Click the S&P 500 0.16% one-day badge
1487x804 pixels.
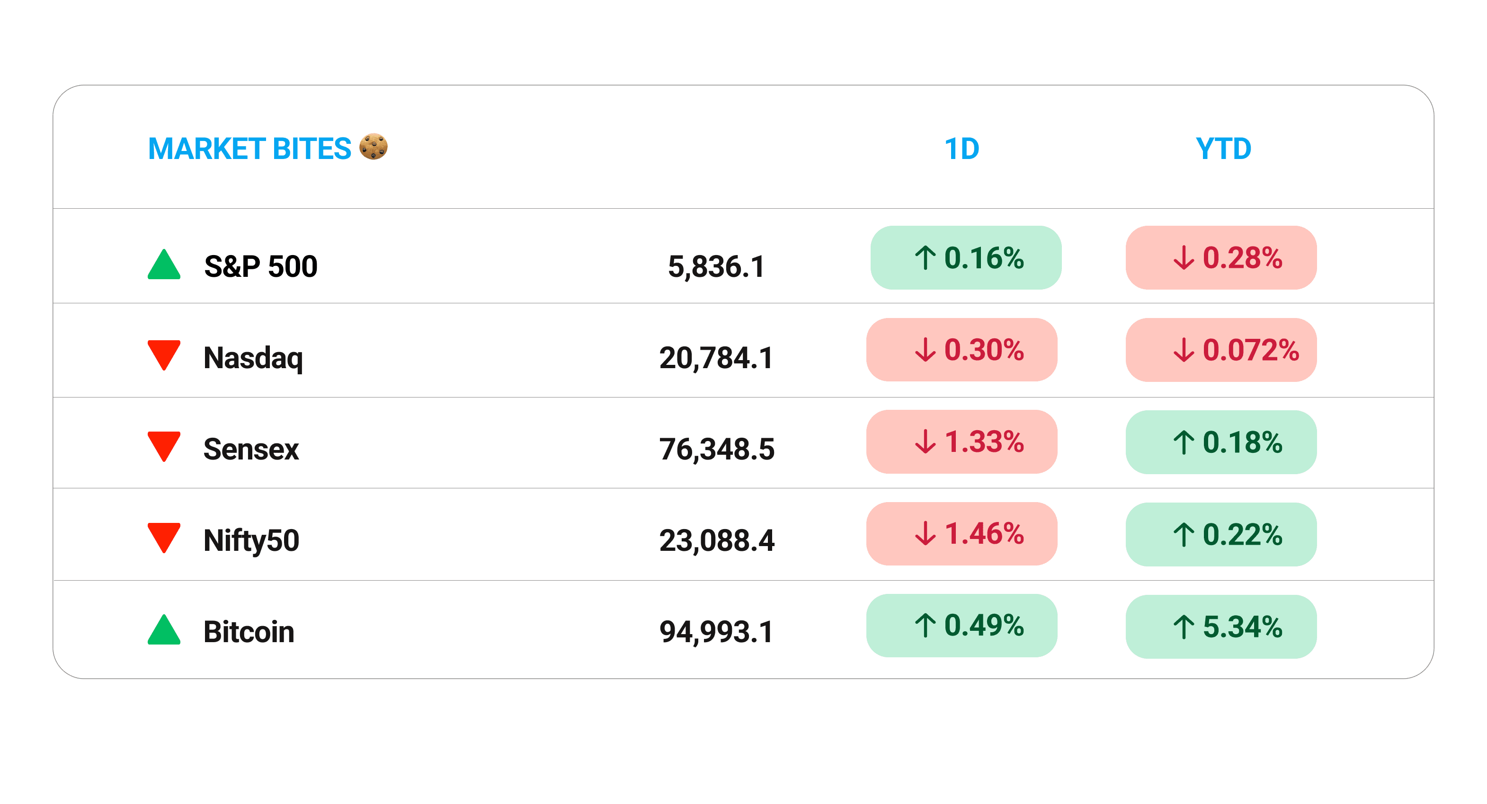[x=965, y=257]
